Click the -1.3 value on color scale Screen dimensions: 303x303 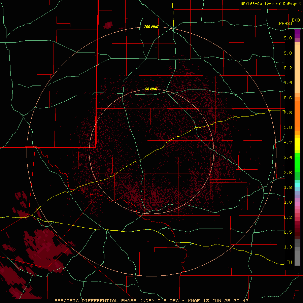coord(287,247)
